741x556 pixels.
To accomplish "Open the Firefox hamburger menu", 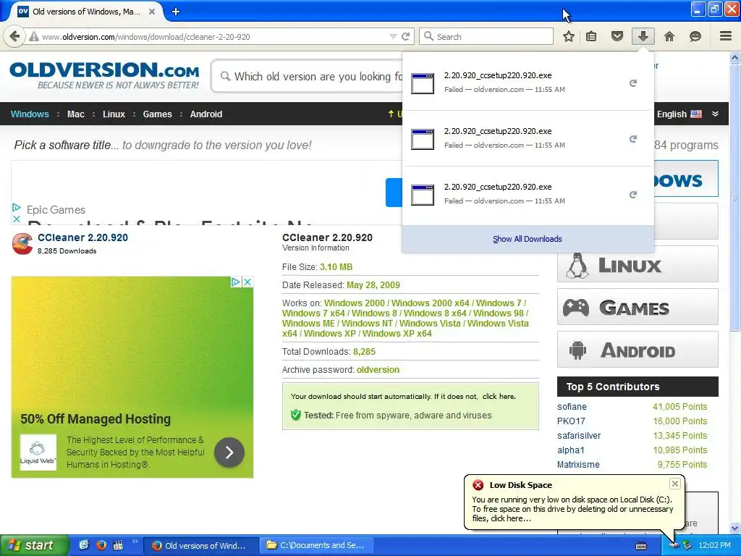I will 725,36.
